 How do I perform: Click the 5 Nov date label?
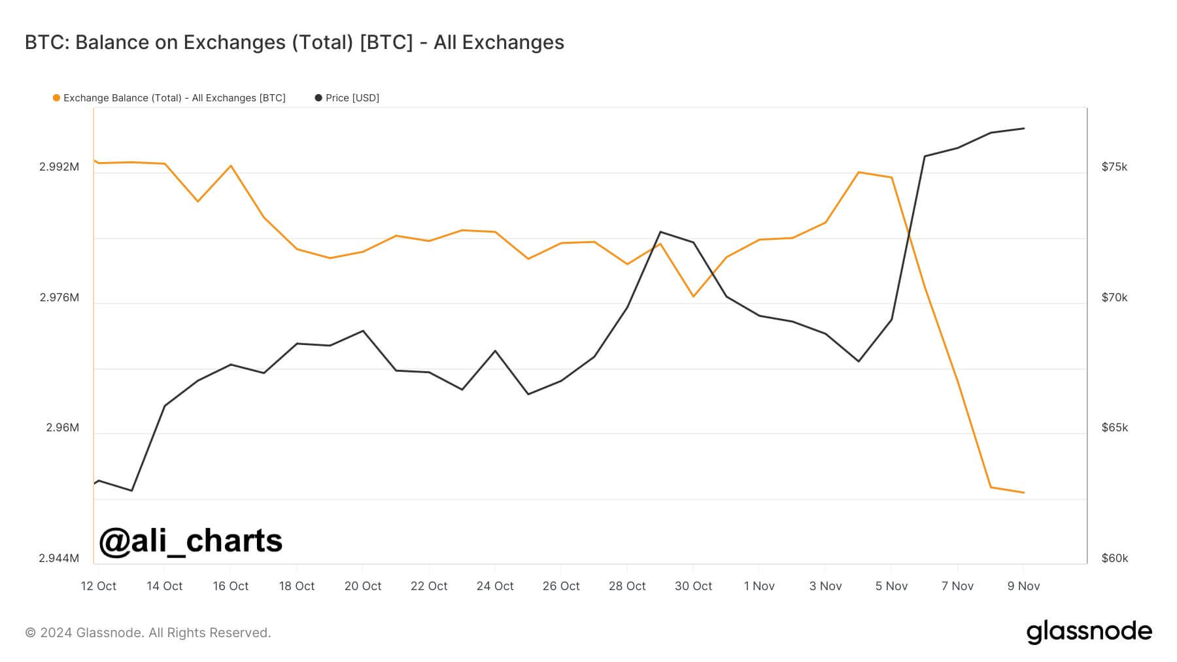coord(891,586)
